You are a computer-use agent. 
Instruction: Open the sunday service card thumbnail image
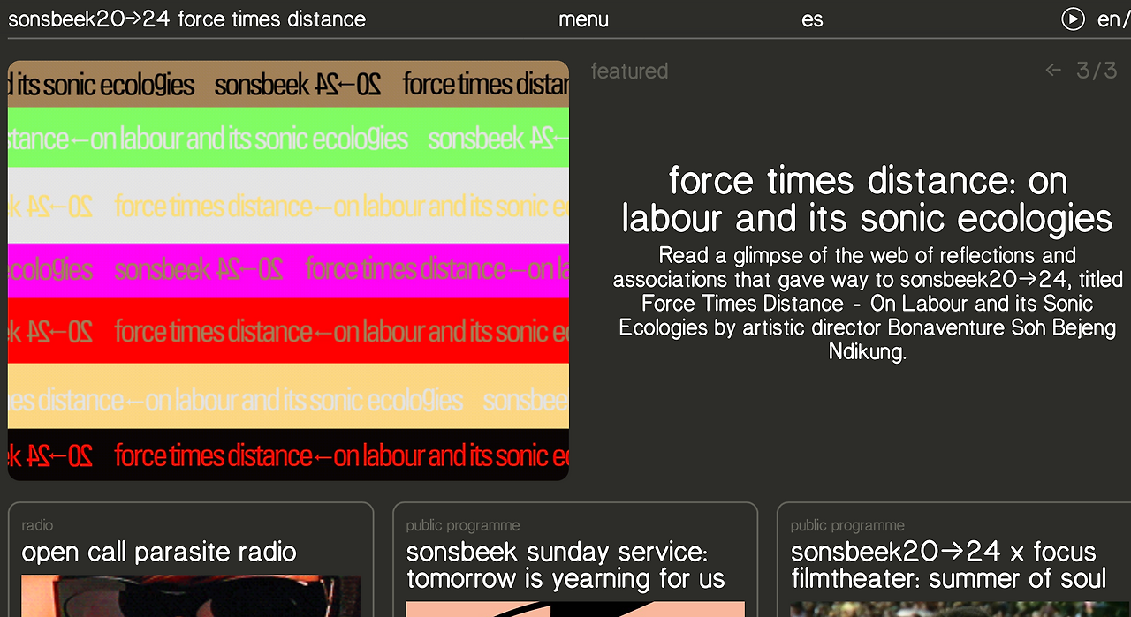pyautogui.click(x=575, y=609)
